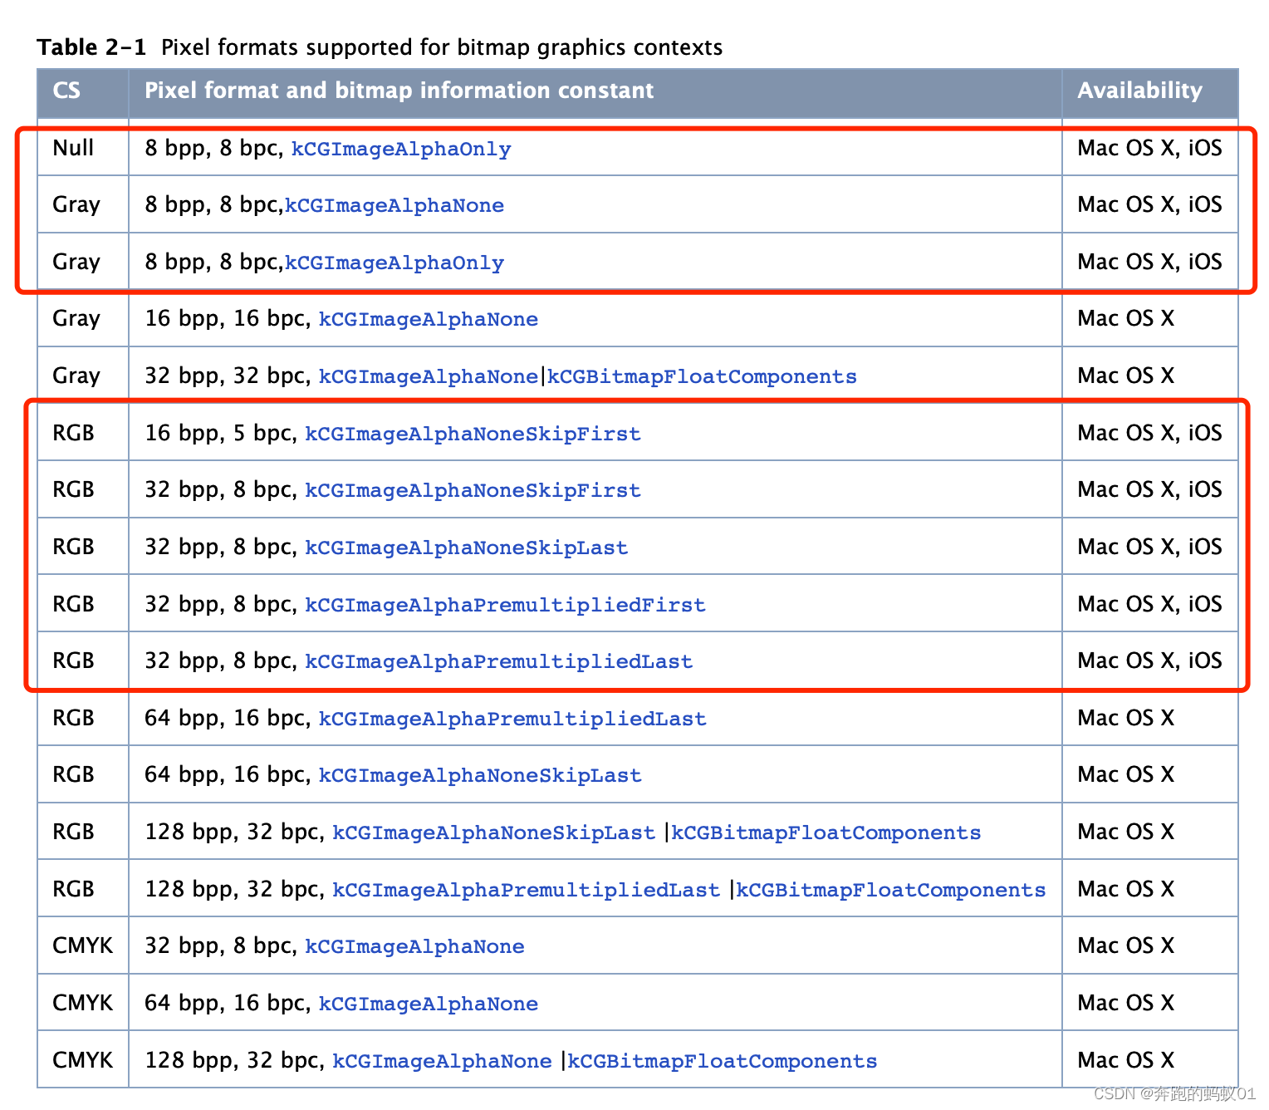Open kCGImageAlphaNoneSkipFirst link in RGB 16 bpp row

(x=473, y=435)
